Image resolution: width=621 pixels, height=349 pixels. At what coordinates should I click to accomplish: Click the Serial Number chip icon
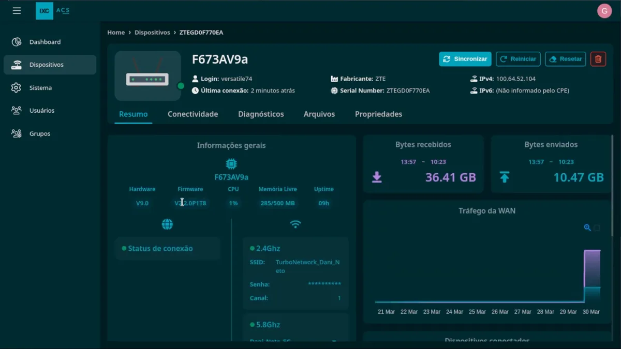click(334, 90)
